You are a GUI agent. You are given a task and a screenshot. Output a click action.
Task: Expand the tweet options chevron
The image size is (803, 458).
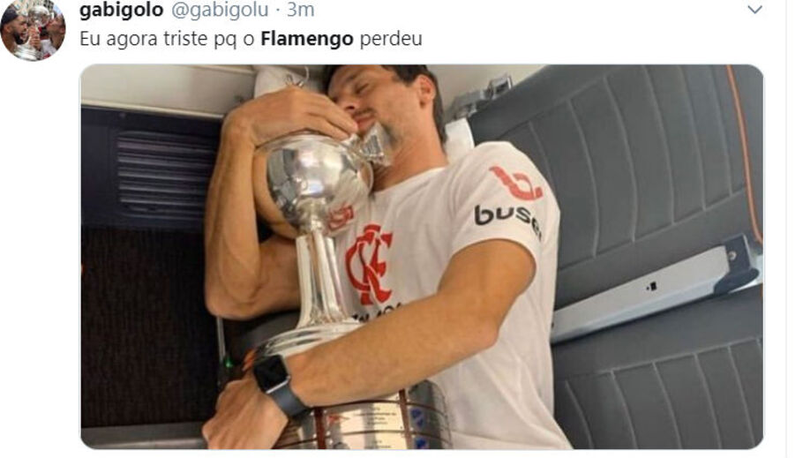pyautogui.click(x=755, y=10)
